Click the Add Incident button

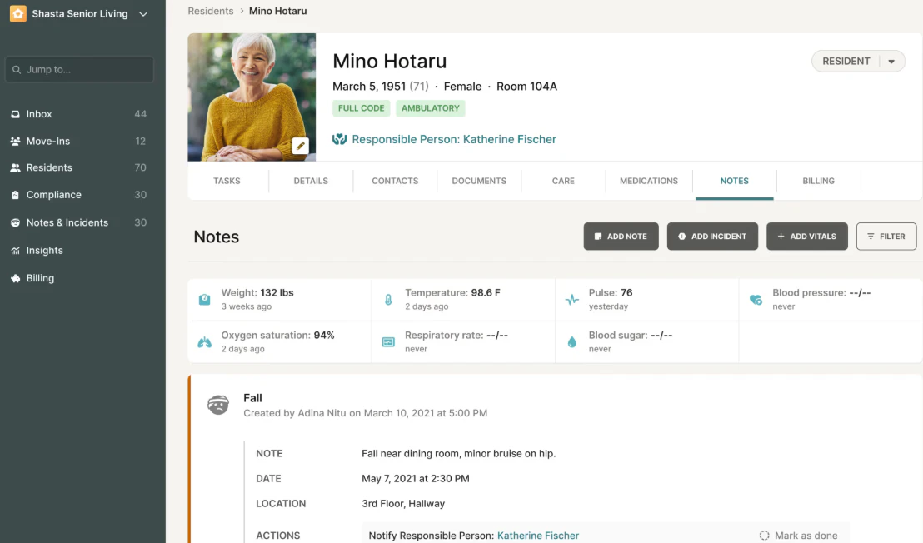712,236
